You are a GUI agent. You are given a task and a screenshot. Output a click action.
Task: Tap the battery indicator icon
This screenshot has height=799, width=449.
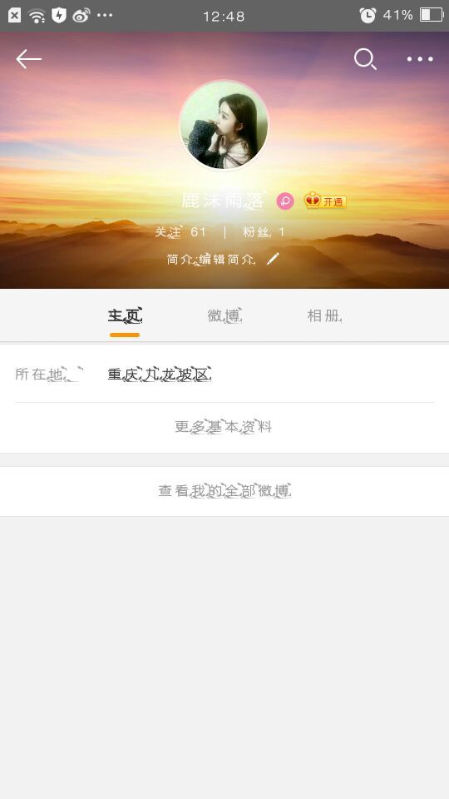(x=432, y=15)
